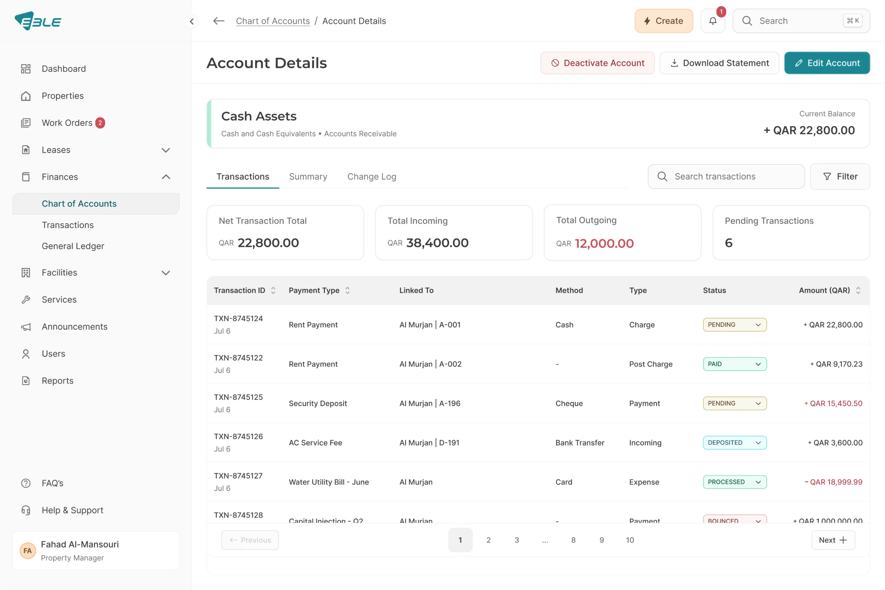Click the Search transactions field

(726, 177)
